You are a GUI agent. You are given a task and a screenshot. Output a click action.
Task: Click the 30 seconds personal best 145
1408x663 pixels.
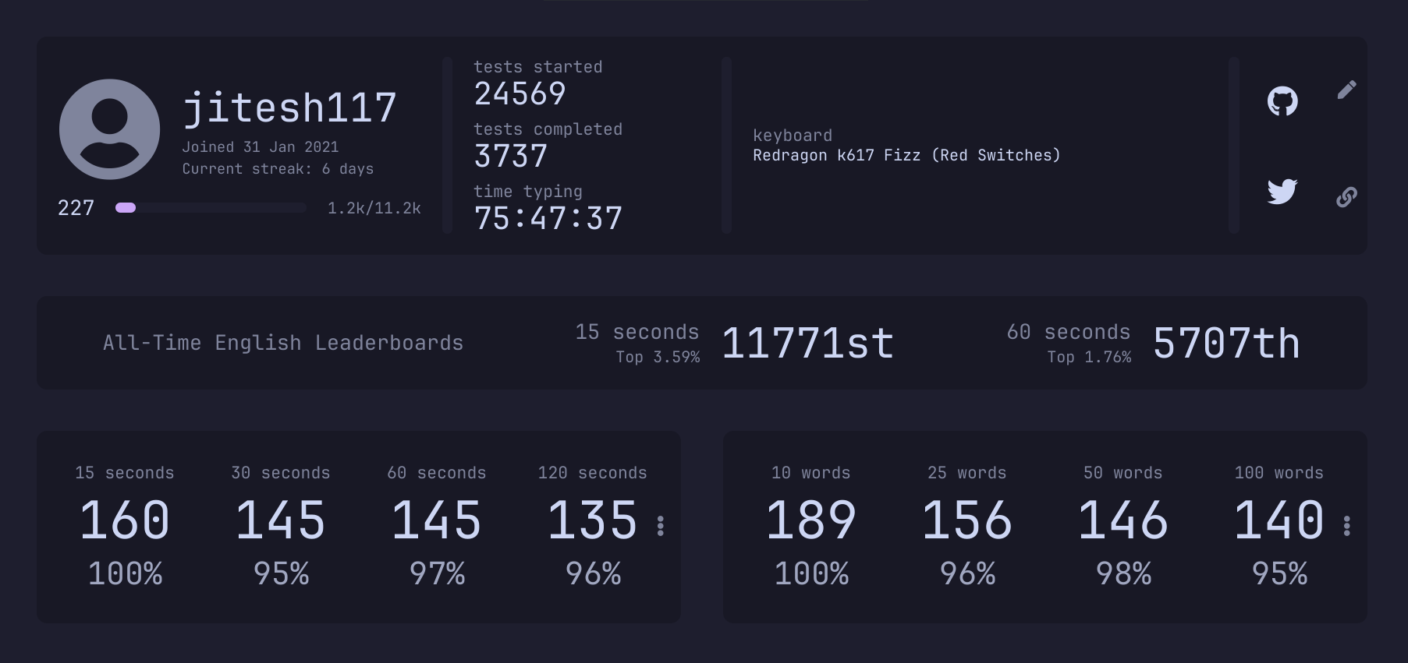click(281, 520)
